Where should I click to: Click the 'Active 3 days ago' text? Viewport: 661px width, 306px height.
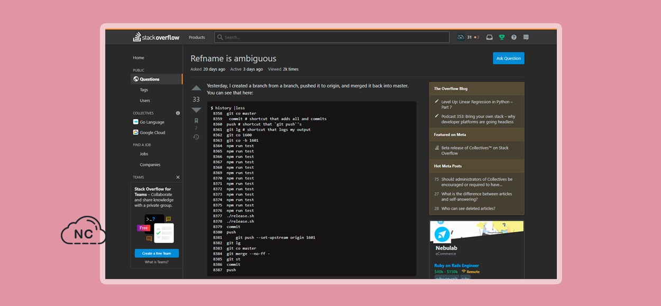point(246,69)
